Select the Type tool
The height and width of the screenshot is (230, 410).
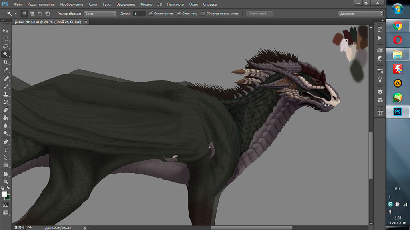coord(6,150)
